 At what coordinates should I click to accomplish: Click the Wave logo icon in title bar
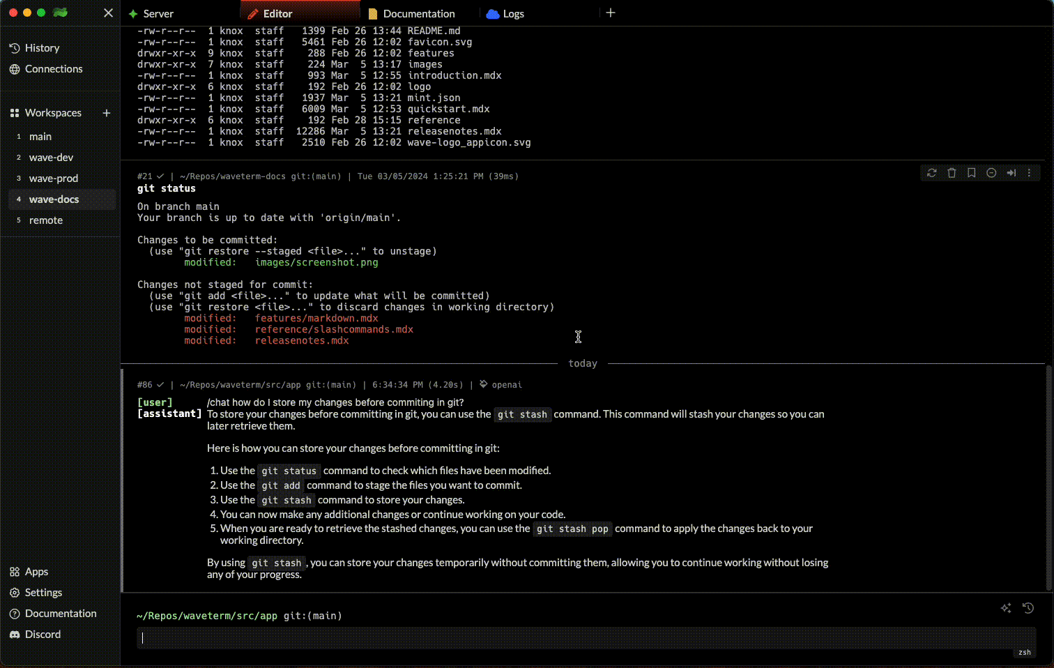tap(61, 13)
